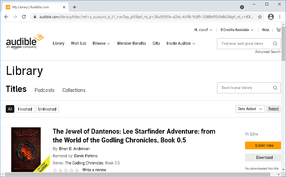Click Listen now button
Screen dimensions: 286x177
263,145
